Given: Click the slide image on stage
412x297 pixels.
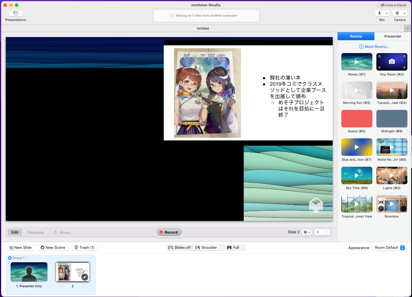Looking at the screenshot, I should pos(207,93).
